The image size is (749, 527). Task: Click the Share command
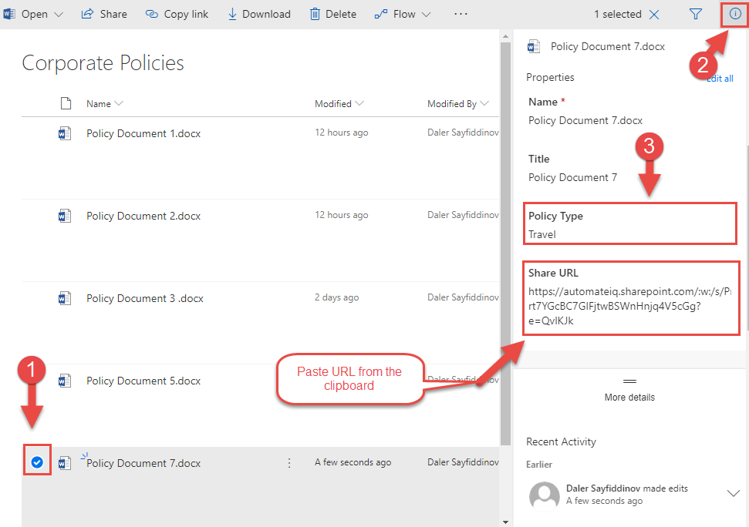[104, 15]
